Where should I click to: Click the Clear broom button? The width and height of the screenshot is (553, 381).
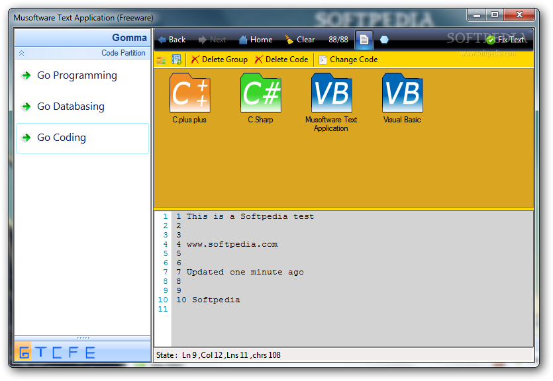[x=300, y=40]
